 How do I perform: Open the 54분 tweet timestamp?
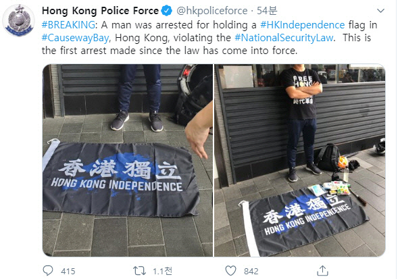(267, 11)
